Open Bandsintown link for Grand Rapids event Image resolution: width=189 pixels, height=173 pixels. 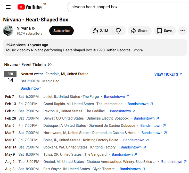coord(140,104)
